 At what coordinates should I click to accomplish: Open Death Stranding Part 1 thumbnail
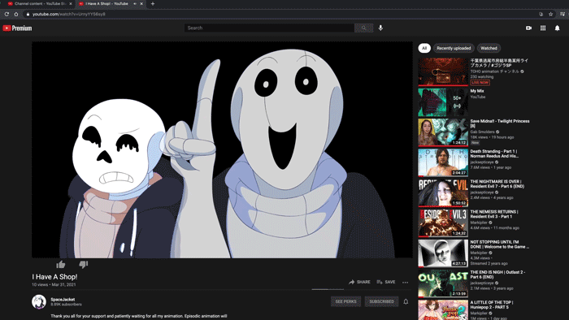click(x=443, y=162)
